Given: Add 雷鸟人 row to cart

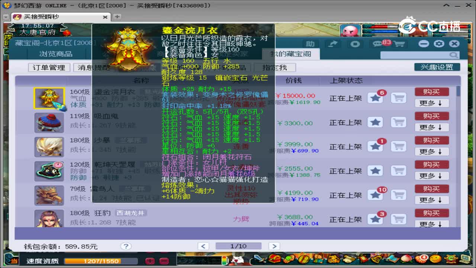Looking at the screenshot, I should pos(398,195).
